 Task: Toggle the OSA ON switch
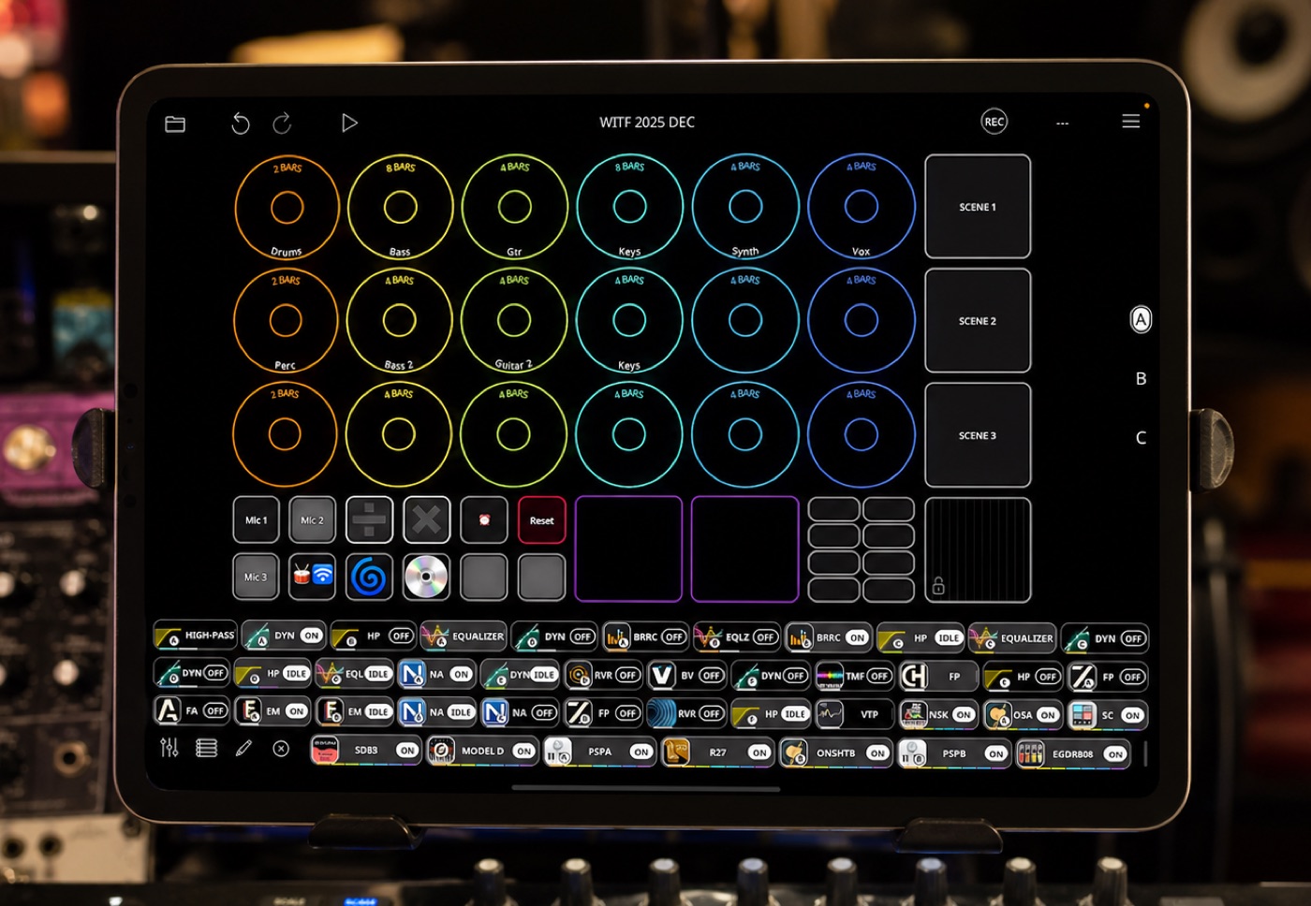click(x=1047, y=715)
